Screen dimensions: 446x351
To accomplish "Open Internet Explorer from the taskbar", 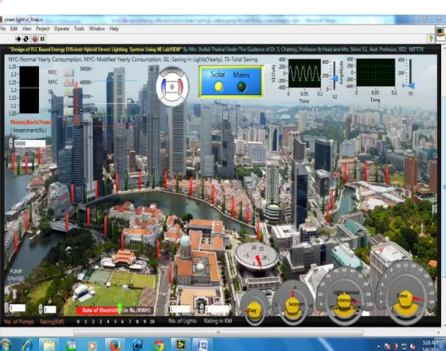I will 28,344.
